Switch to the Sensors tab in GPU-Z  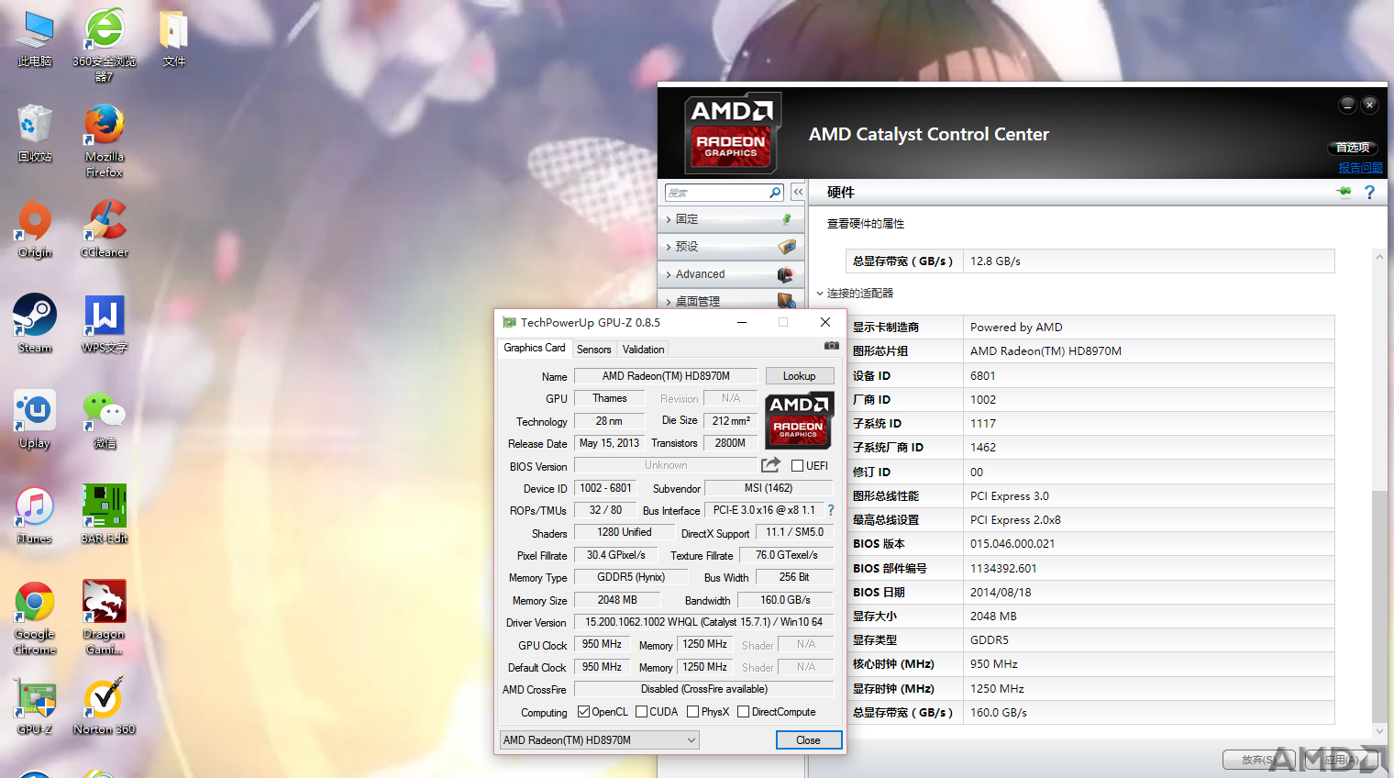tap(593, 350)
